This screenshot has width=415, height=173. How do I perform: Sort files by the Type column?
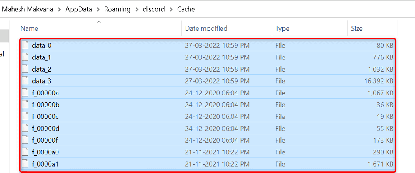(282, 28)
